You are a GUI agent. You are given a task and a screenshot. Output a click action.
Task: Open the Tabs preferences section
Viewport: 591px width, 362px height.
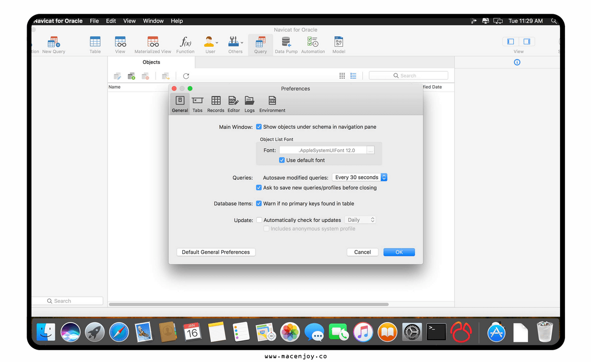(x=197, y=104)
